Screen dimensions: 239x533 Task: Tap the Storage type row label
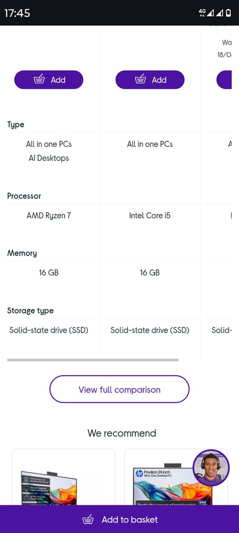click(x=30, y=311)
